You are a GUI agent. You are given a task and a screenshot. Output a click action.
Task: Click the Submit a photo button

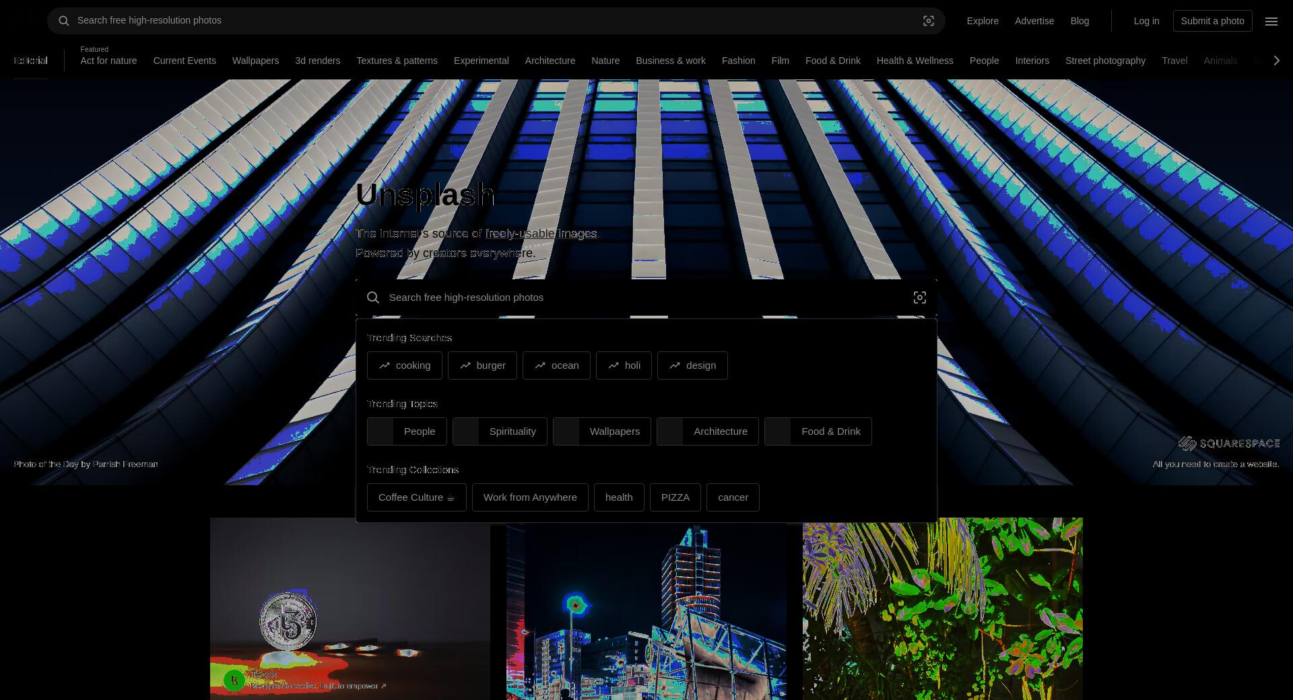(x=1212, y=21)
